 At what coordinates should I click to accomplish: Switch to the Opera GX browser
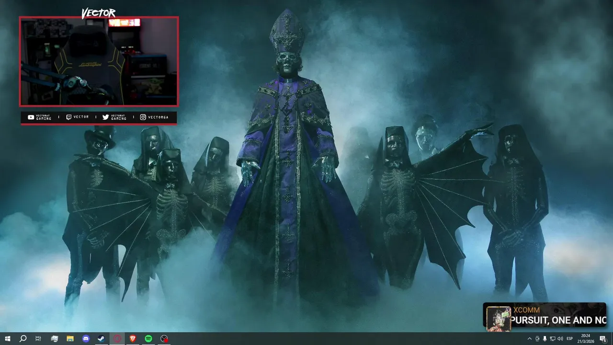tap(117, 339)
